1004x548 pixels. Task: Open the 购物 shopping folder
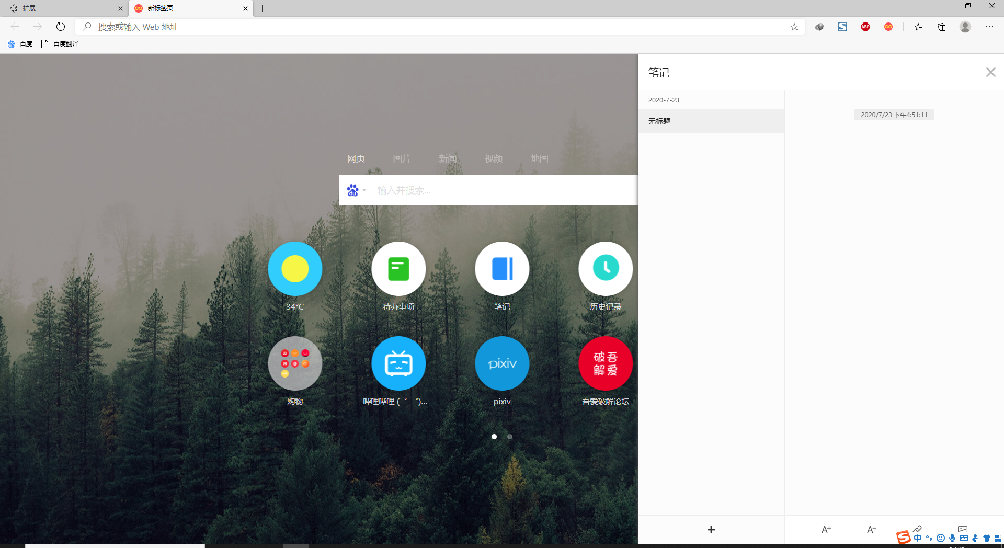[295, 363]
